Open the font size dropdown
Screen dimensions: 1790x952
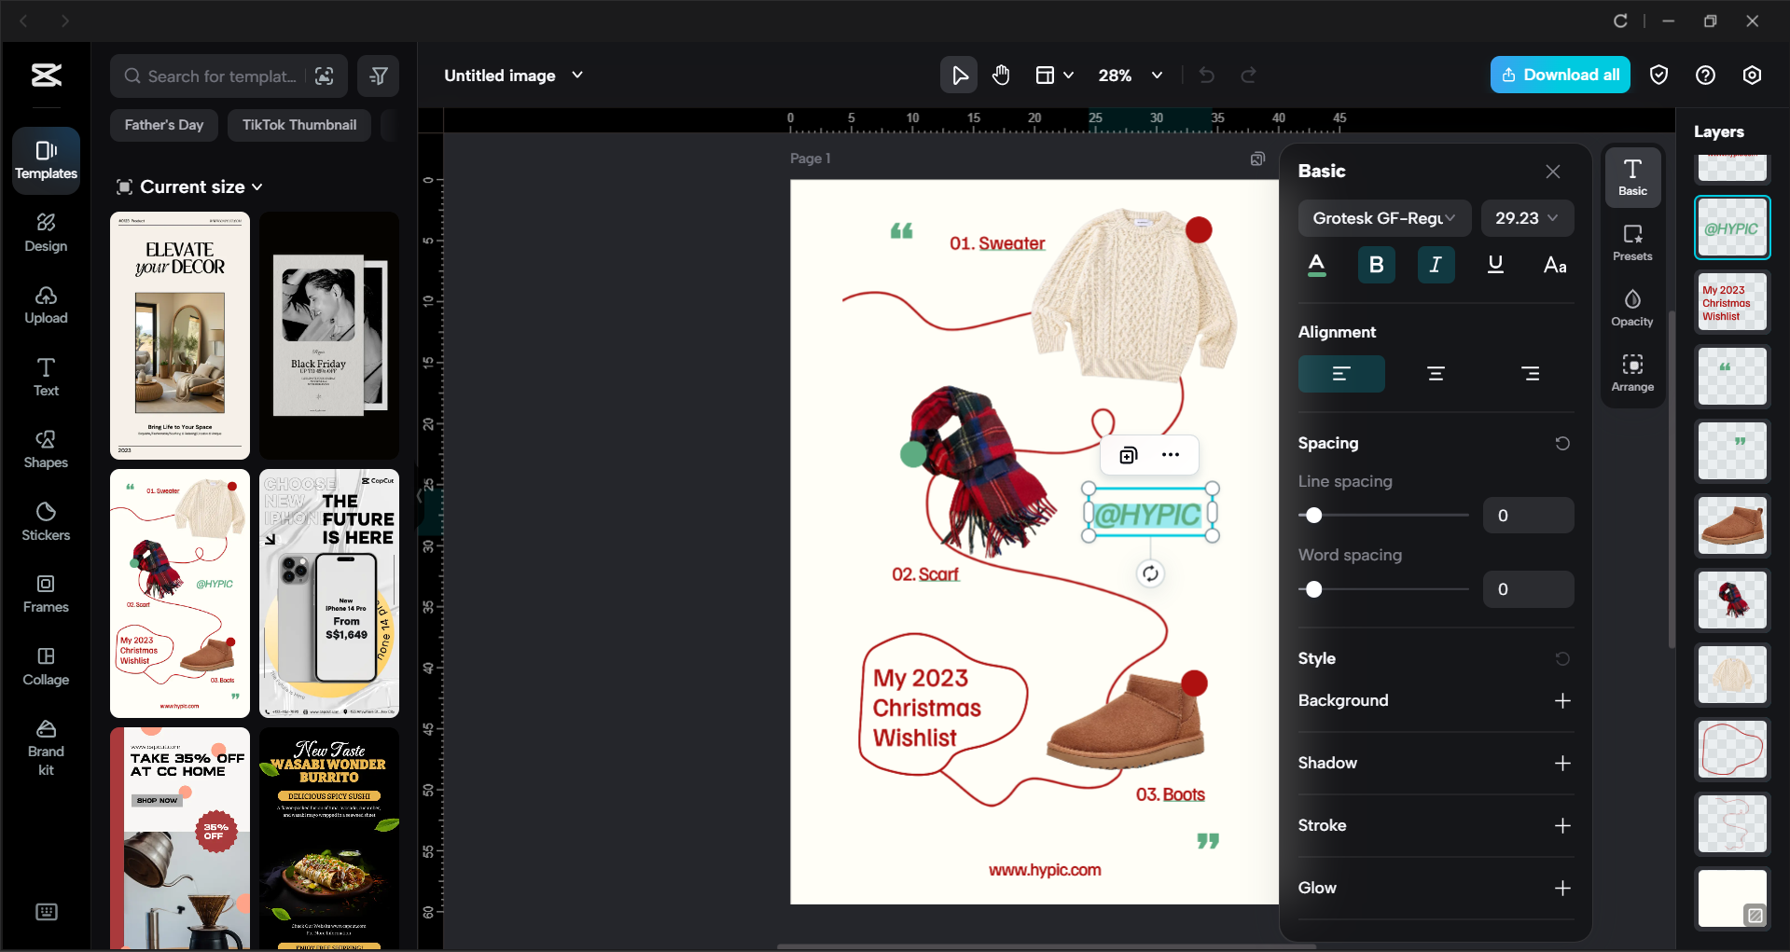coord(1526,218)
